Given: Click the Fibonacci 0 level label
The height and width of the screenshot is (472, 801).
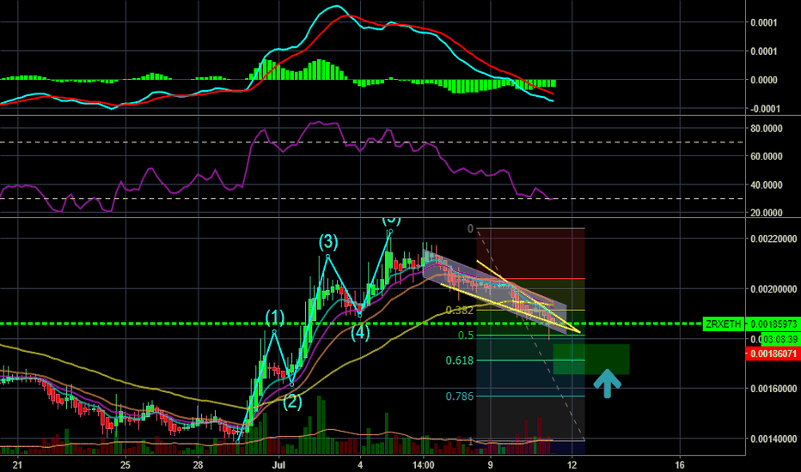Looking at the screenshot, I should coord(470,229).
